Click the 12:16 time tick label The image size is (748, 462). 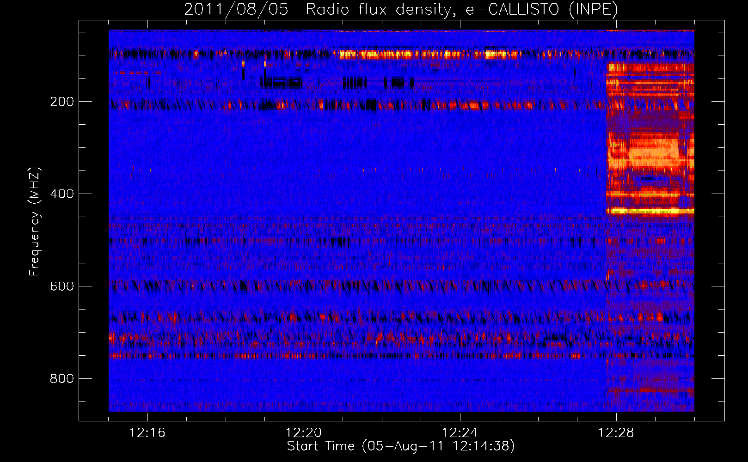(x=147, y=433)
